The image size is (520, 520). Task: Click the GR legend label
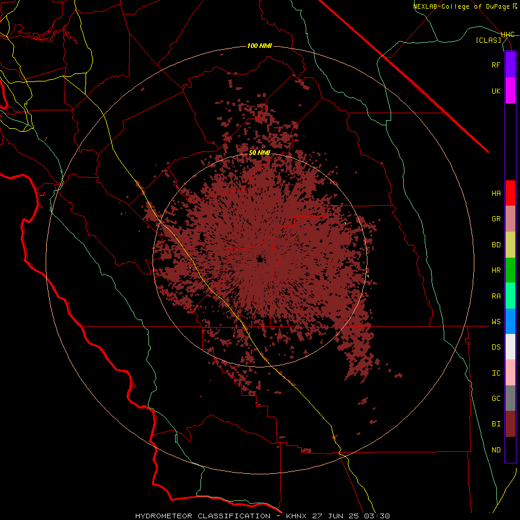496,219
